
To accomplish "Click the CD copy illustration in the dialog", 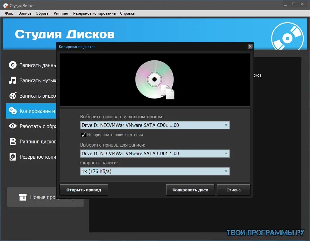I will (x=155, y=79).
